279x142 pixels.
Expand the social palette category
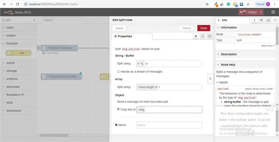18,63
